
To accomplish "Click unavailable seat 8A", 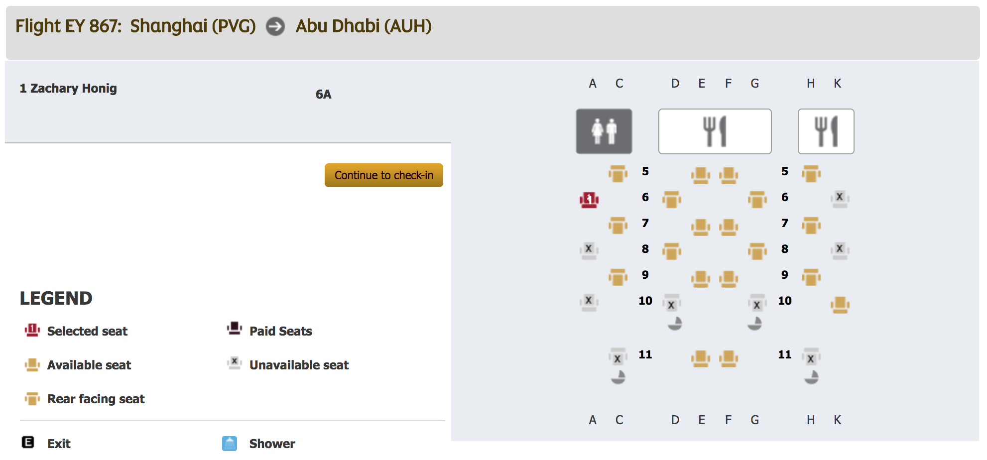I will pos(589,250).
